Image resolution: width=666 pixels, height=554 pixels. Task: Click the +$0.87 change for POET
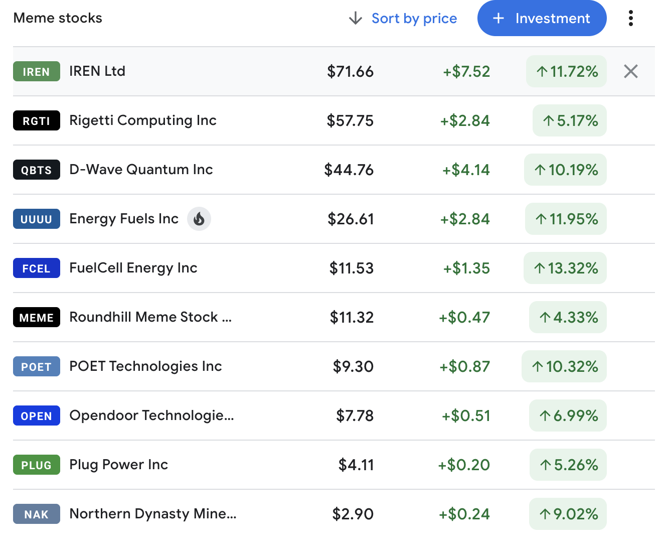465,366
